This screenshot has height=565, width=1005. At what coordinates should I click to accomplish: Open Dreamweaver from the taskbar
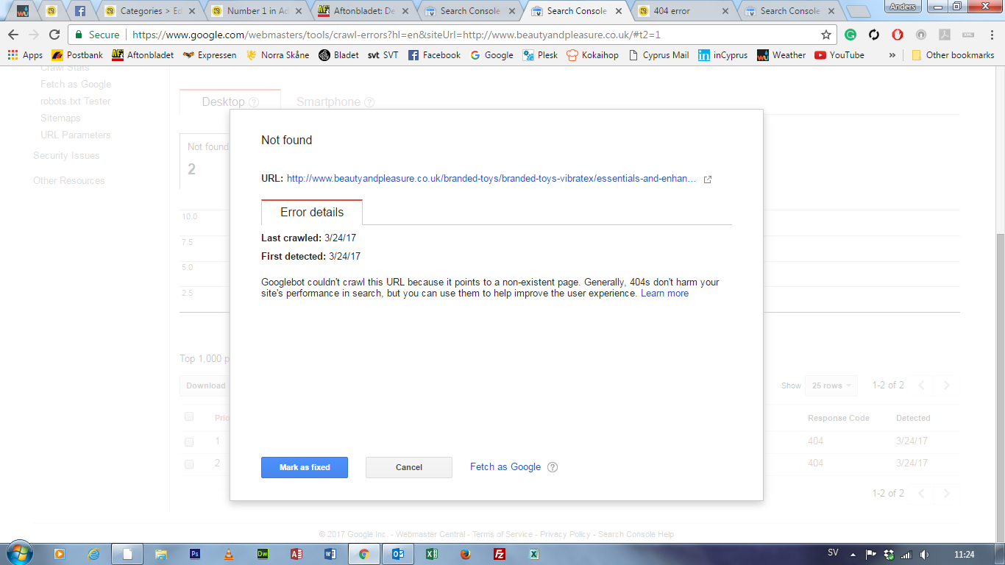[x=263, y=554]
